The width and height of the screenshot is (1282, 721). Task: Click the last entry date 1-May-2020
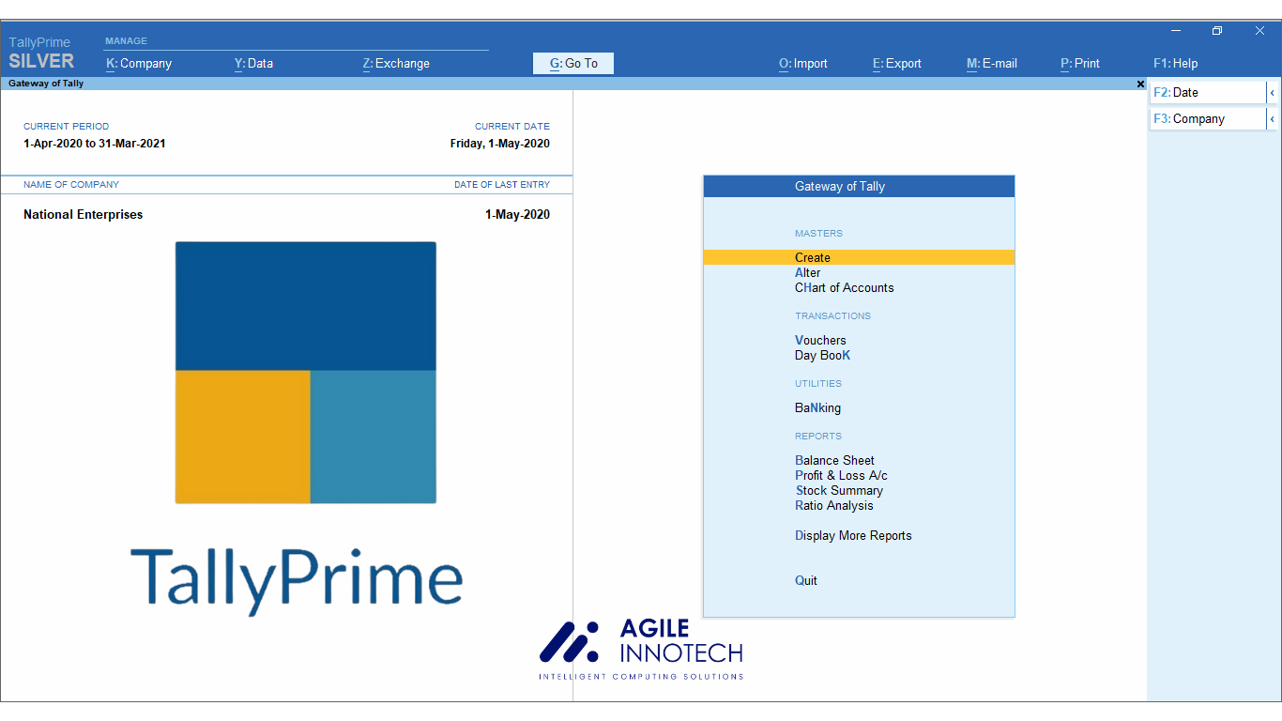click(517, 214)
